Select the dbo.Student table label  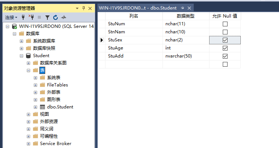tap(60, 107)
